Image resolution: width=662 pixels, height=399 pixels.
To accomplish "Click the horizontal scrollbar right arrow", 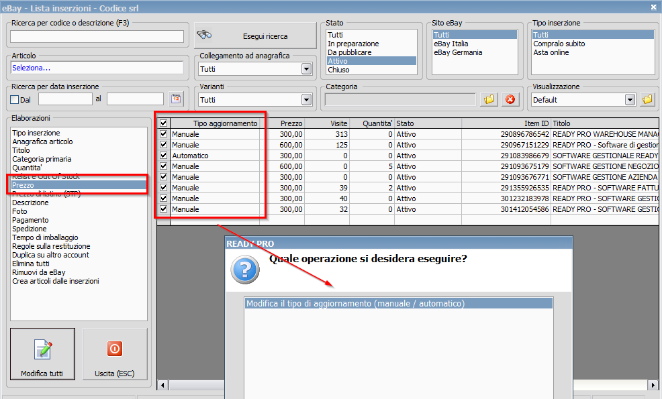I will 653,385.
